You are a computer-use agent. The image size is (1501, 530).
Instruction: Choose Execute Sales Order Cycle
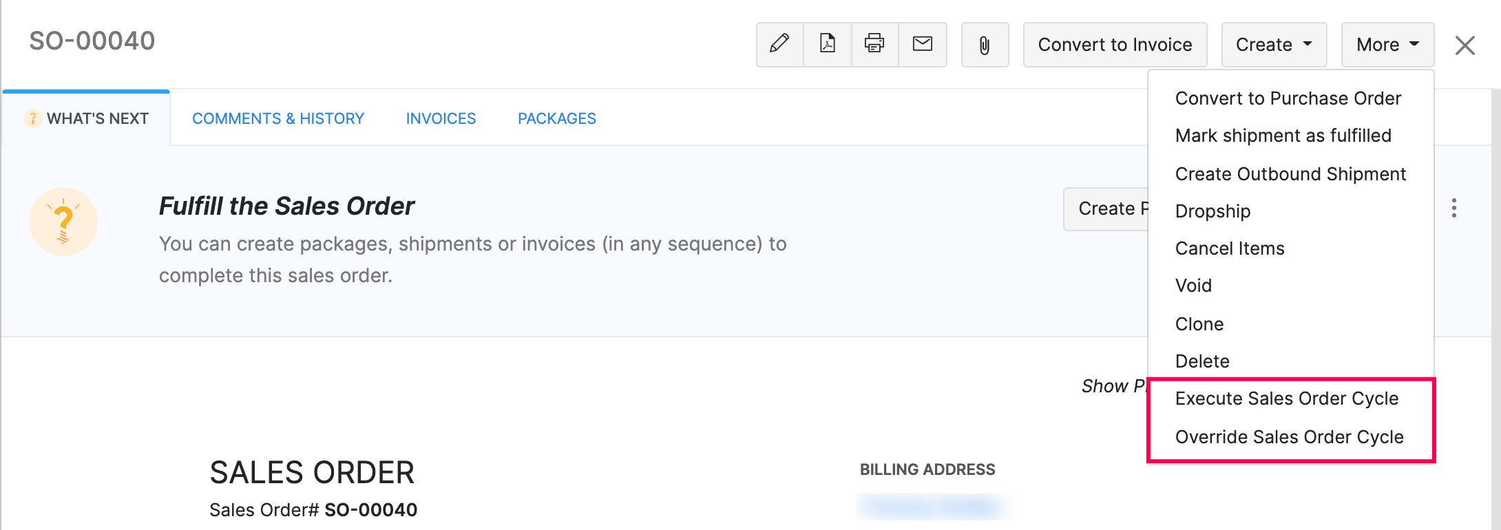point(1286,399)
